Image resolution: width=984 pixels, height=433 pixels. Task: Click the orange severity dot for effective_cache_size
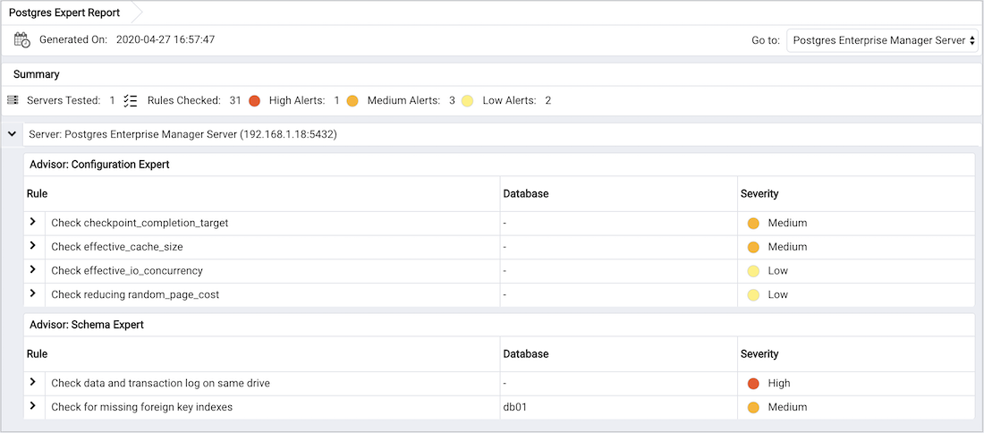tap(754, 247)
